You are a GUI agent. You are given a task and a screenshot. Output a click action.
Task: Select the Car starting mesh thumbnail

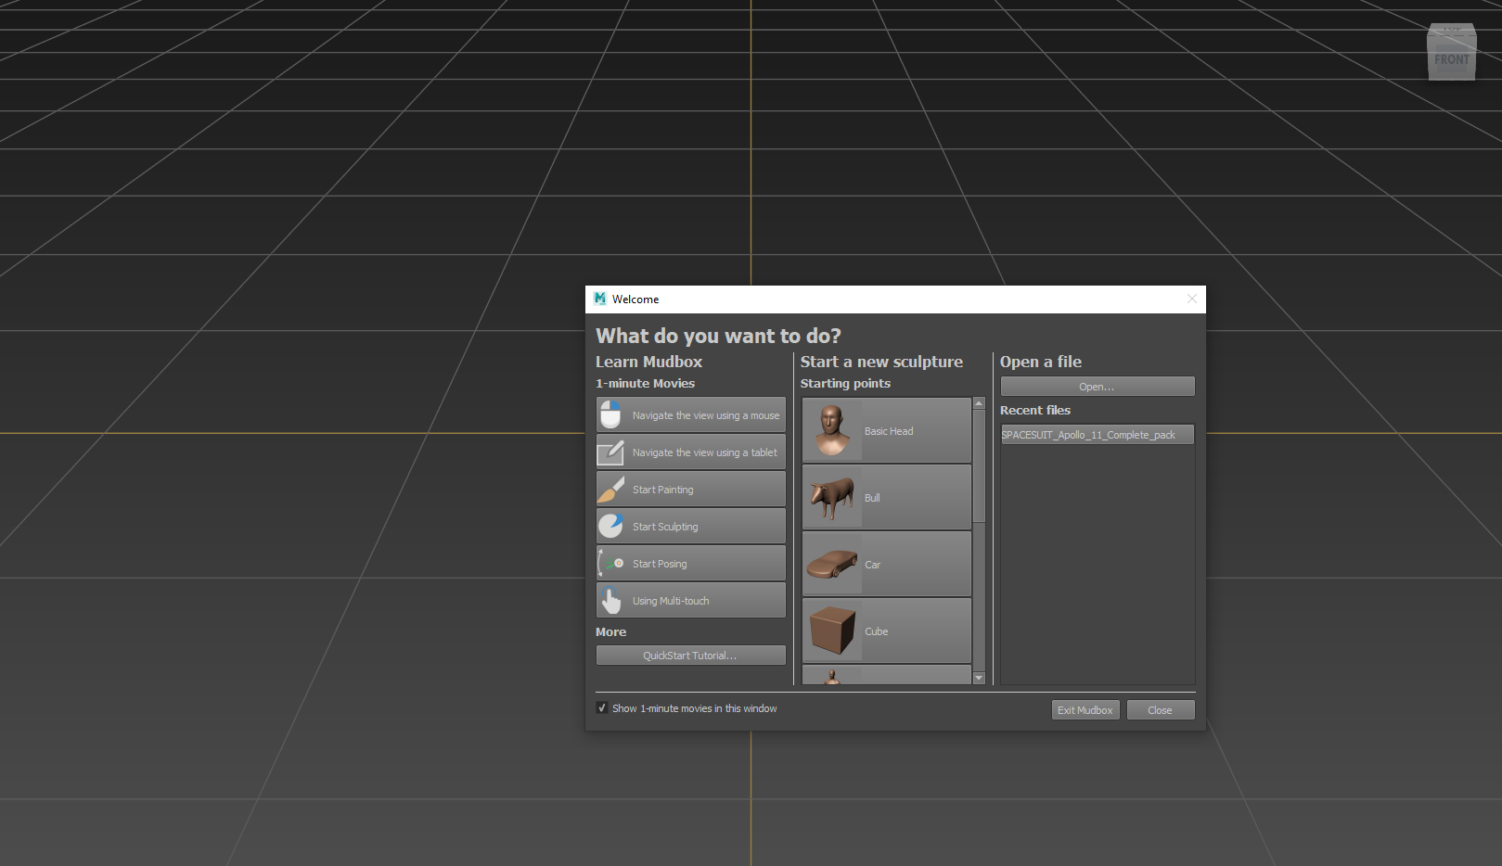[832, 564]
